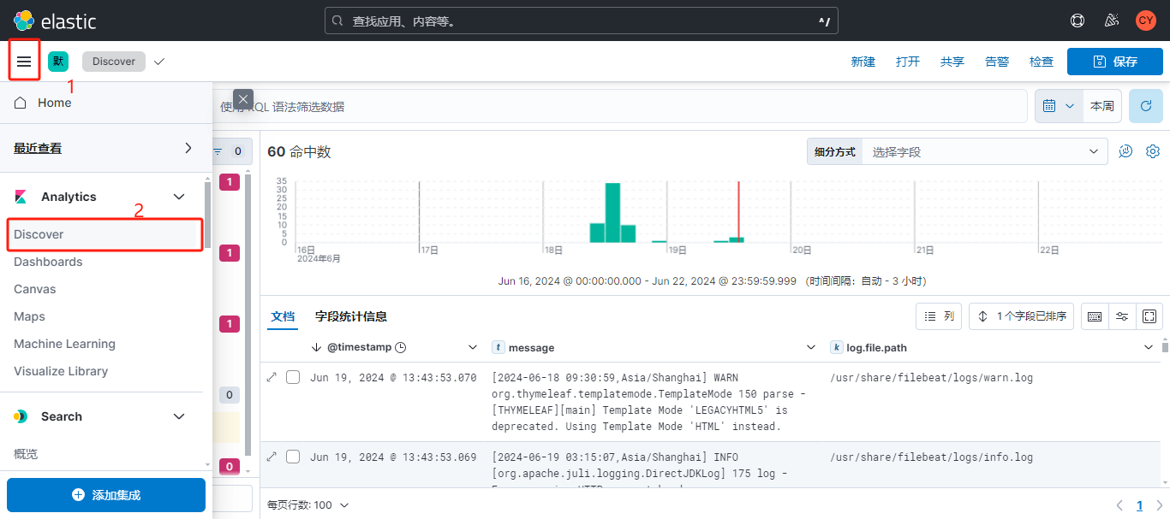Collapse the Analytics section
This screenshot has height=519, width=1170.
click(x=179, y=197)
